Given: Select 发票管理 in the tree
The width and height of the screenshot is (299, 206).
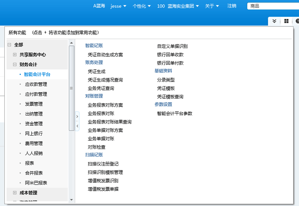Looking at the screenshot, I should [34, 104].
